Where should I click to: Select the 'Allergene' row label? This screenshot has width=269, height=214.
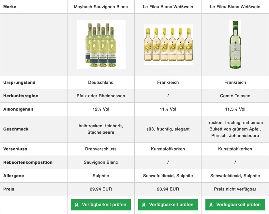click(14, 176)
